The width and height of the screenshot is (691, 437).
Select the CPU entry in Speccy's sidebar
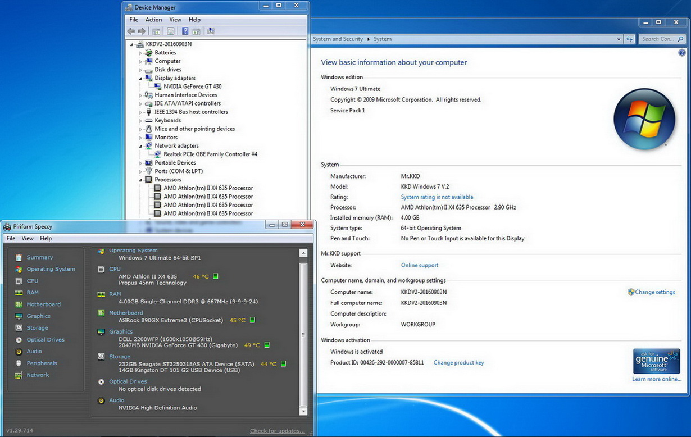(33, 281)
